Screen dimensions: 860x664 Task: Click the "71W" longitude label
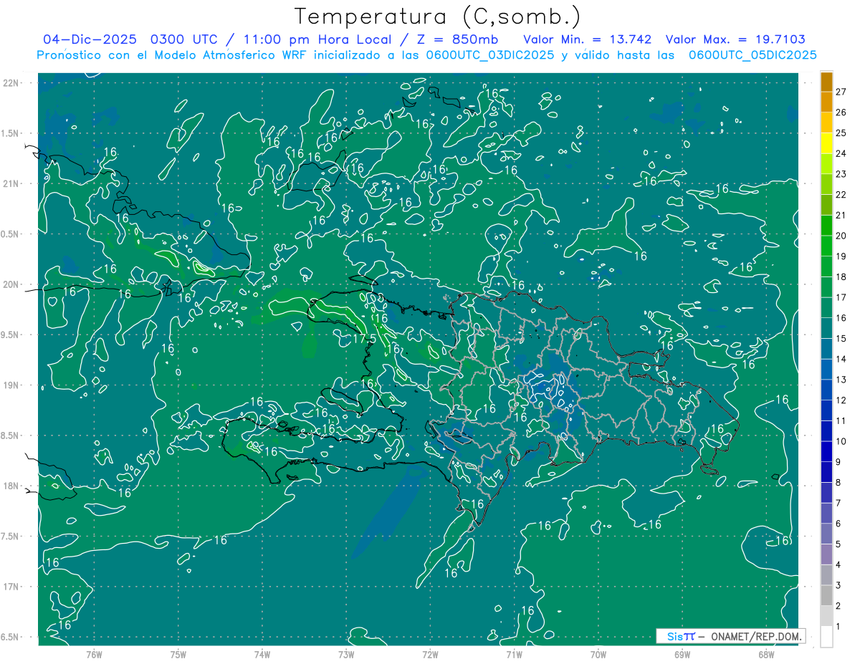point(514,654)
